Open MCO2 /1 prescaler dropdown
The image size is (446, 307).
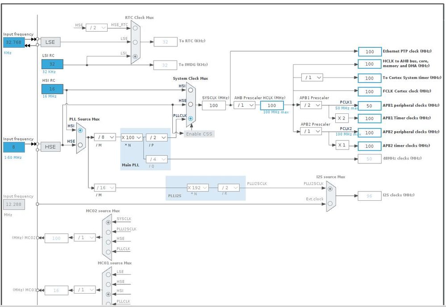point(85,237)
